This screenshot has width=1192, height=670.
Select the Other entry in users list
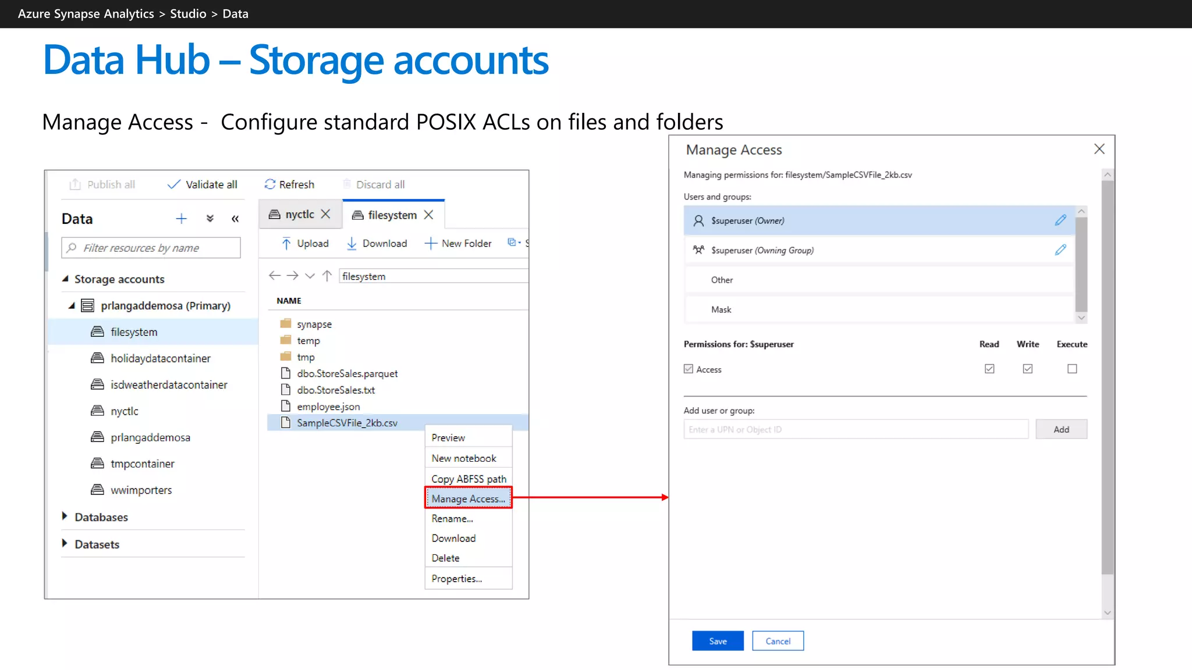coord(879,280)
